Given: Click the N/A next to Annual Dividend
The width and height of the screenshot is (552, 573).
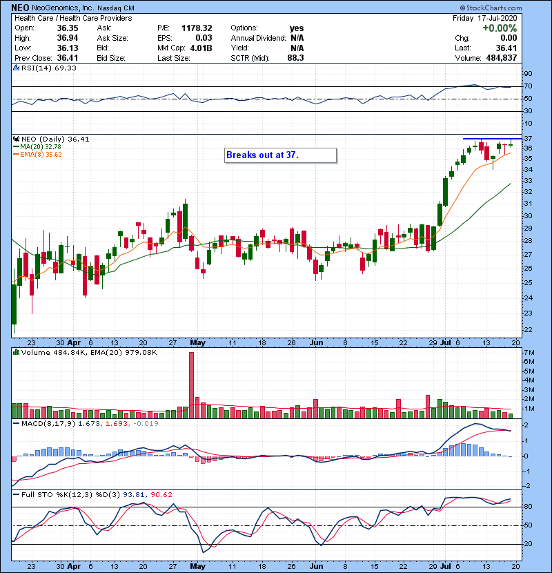Looking at the screenshot, I should coord(297,38).
